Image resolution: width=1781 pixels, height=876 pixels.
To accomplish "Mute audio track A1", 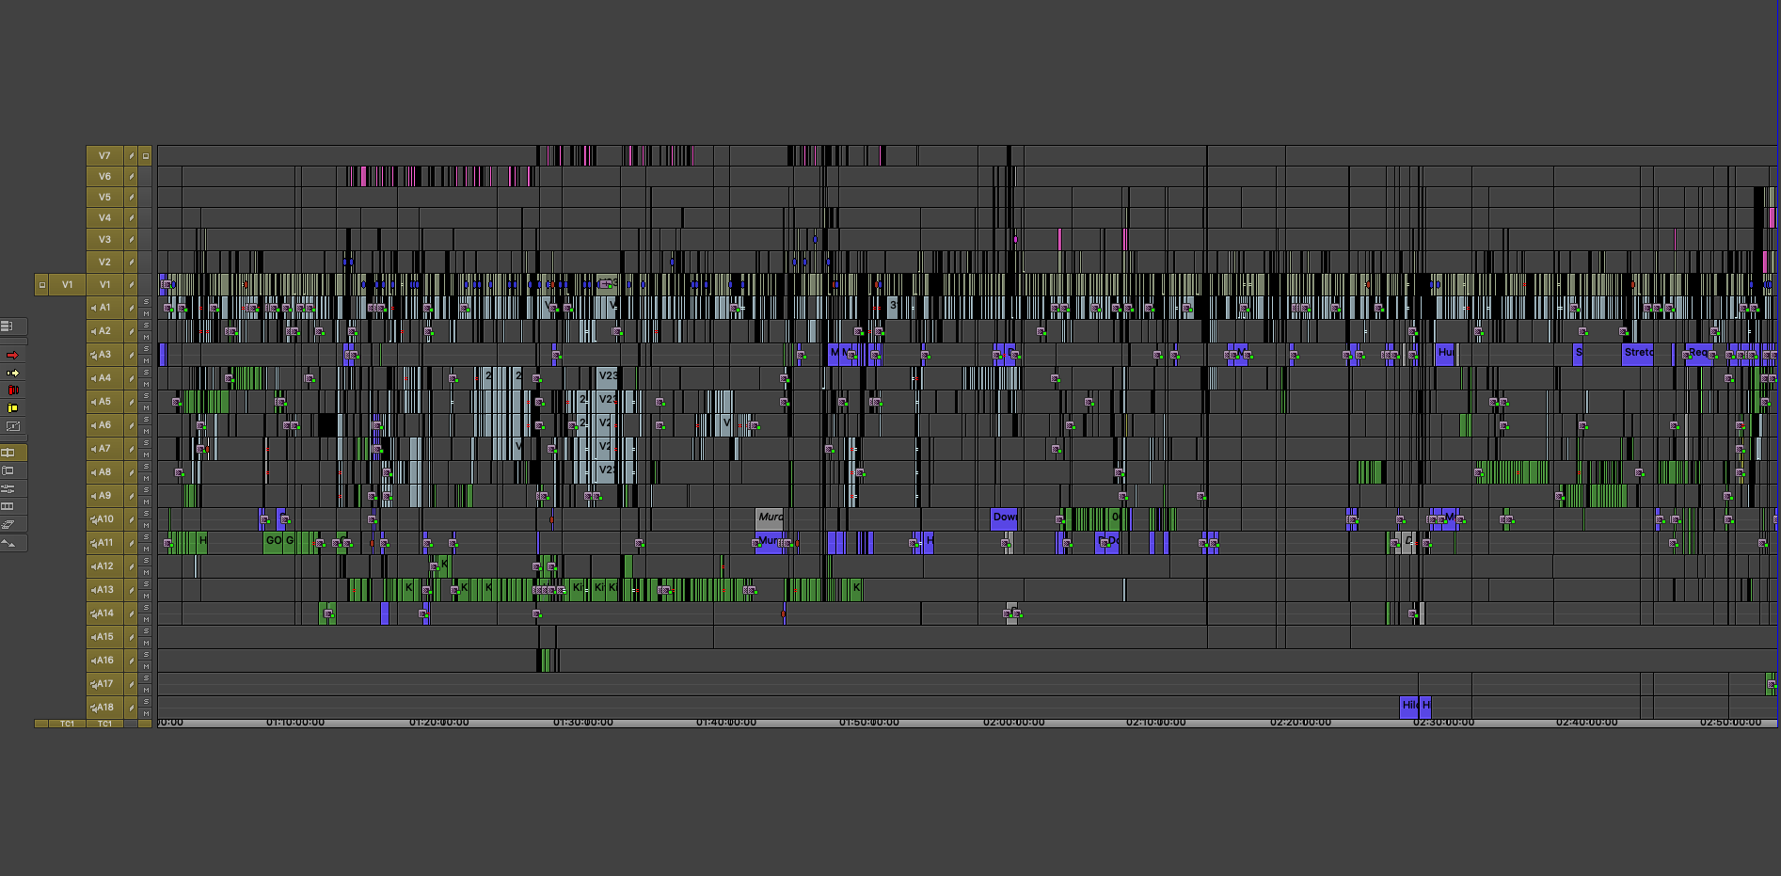I will click(146, 313).
